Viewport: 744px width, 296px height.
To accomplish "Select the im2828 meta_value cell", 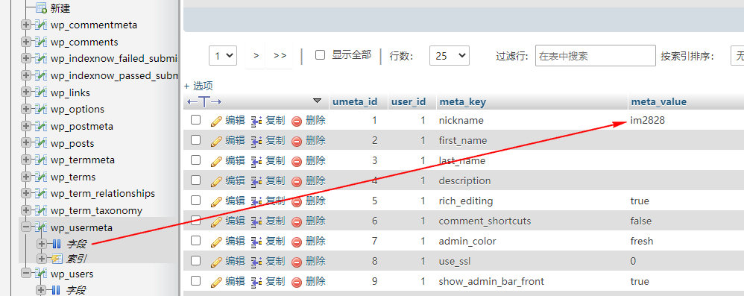I will coord(648,121).
